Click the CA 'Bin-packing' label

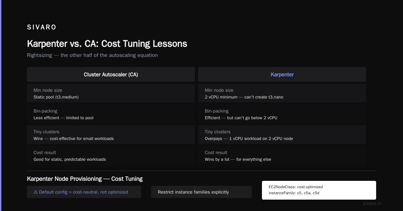tap(45, 111)
